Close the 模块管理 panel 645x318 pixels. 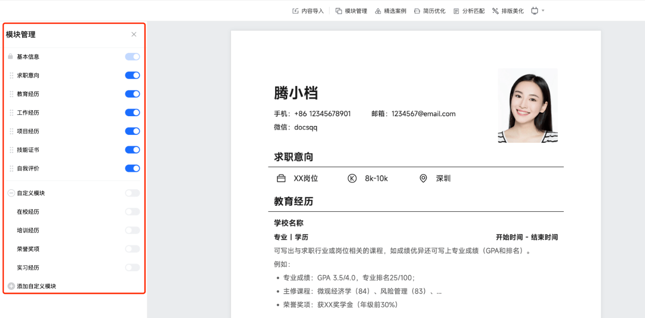click(134, 34)
